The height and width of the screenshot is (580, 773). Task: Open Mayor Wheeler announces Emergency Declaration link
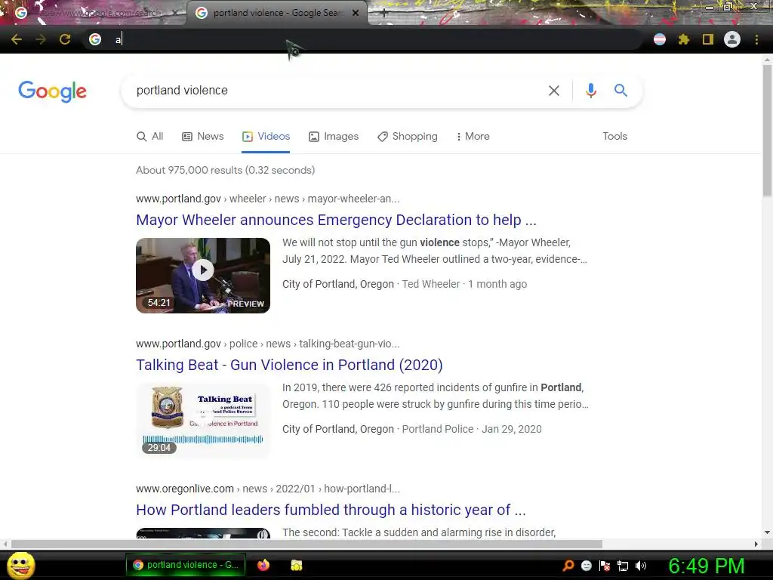click(x=336, y=220)
